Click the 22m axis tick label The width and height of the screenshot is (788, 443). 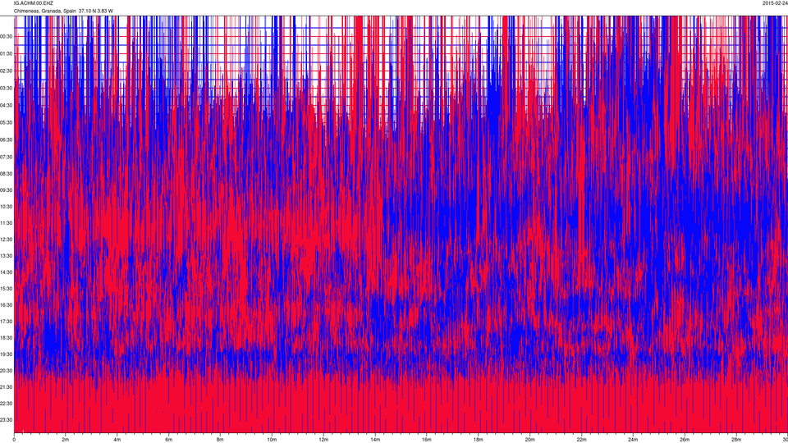[581, 440]
